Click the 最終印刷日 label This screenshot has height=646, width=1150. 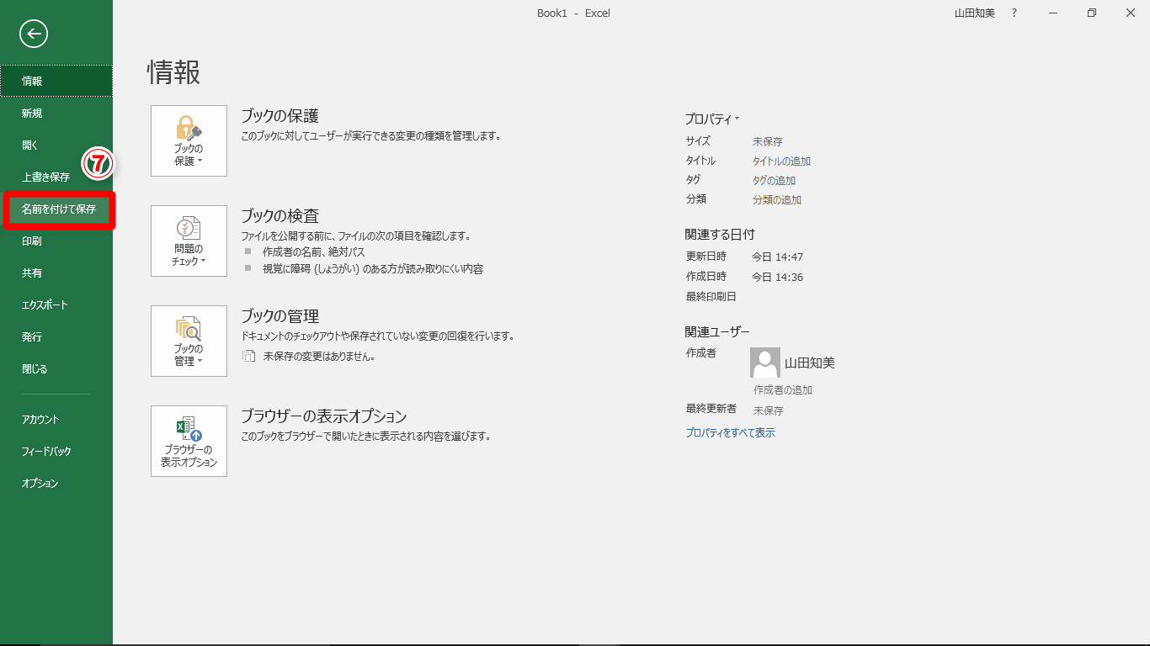tap(711, 296)
